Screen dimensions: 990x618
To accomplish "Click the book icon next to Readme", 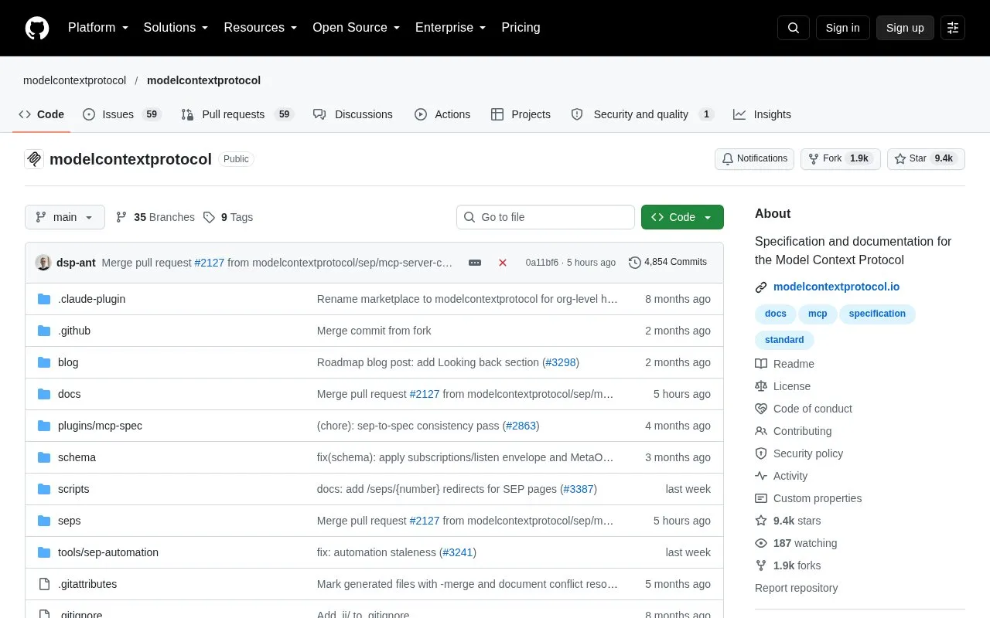I will pos(761,364).
